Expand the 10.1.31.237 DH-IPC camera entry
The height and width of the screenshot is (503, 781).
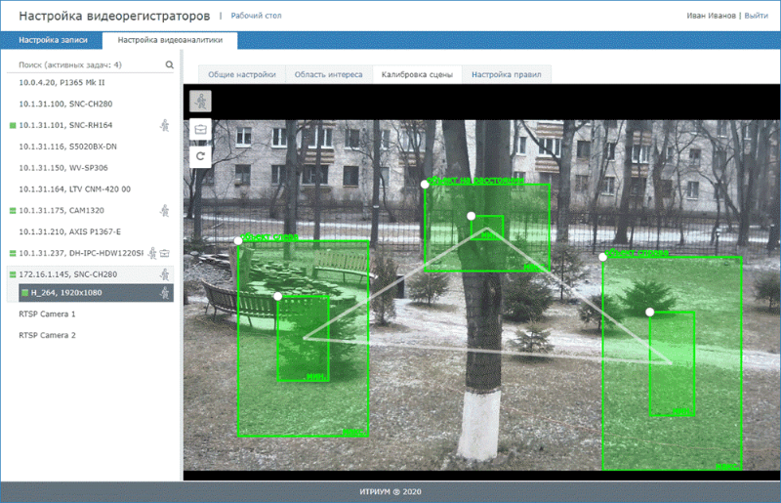pyautogui.click(x=81, y=253)
